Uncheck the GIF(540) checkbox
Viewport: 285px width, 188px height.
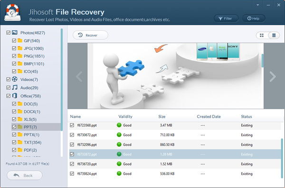(14, 40)
